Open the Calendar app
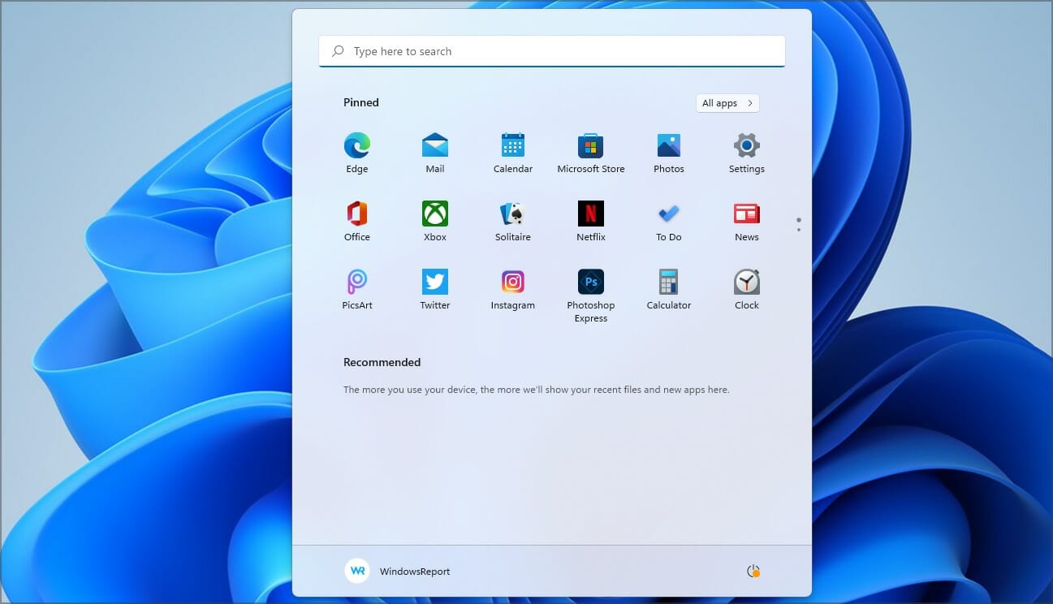Viewport: 1053px width, 604px height. point(513,153)
